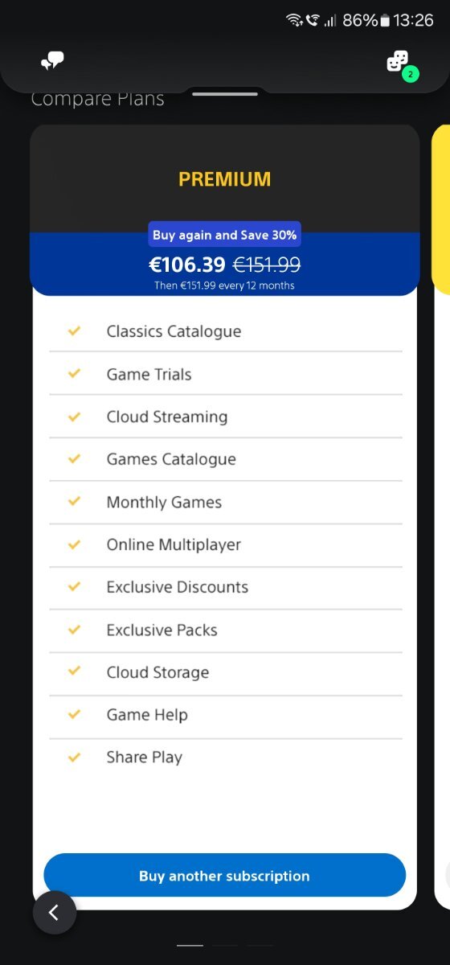Tap the yellow adjacent plan card edge
The image size is (450, 965).
point(441,209)
